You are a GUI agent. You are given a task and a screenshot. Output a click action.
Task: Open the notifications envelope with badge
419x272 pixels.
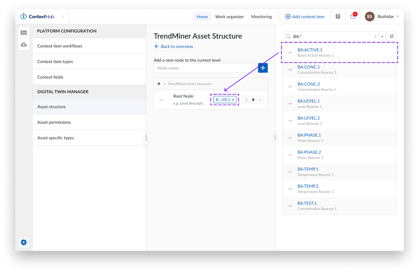353,17
